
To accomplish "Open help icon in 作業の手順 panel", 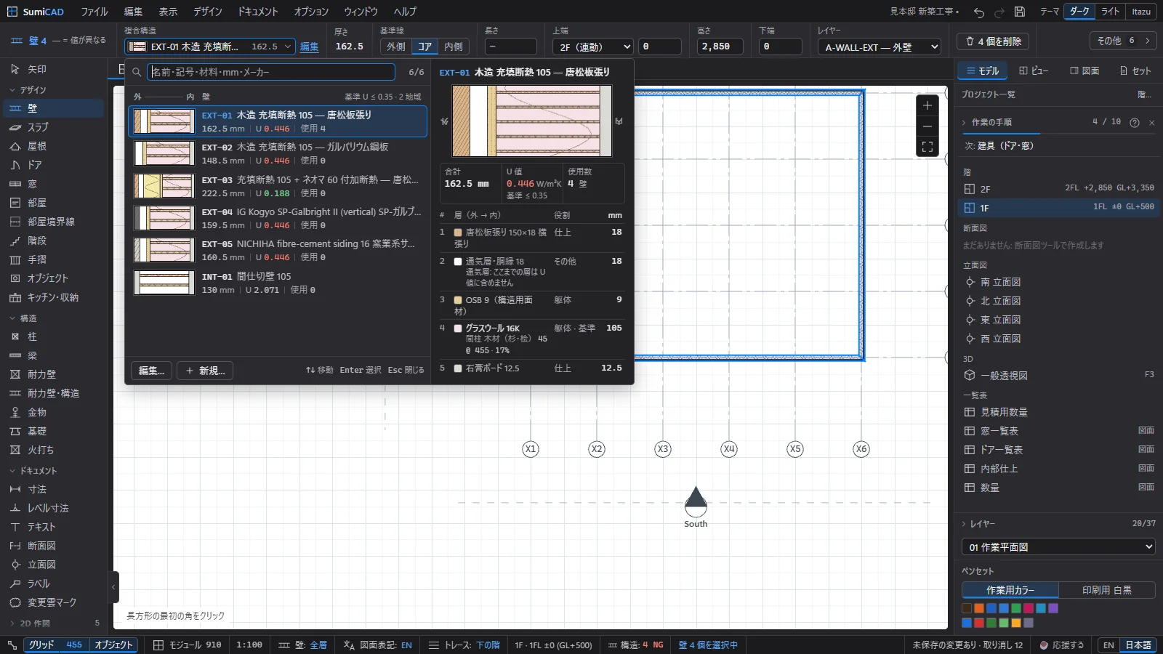I will pyautogui.click(x=1135, y=122).
